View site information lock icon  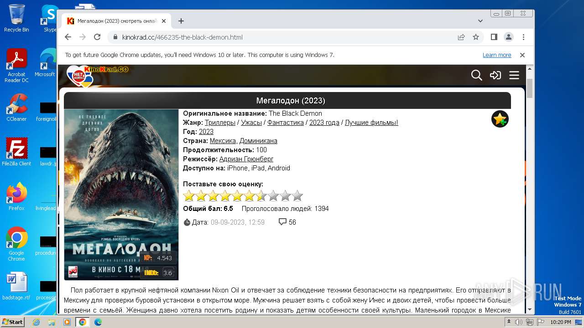tap(115, 37)
